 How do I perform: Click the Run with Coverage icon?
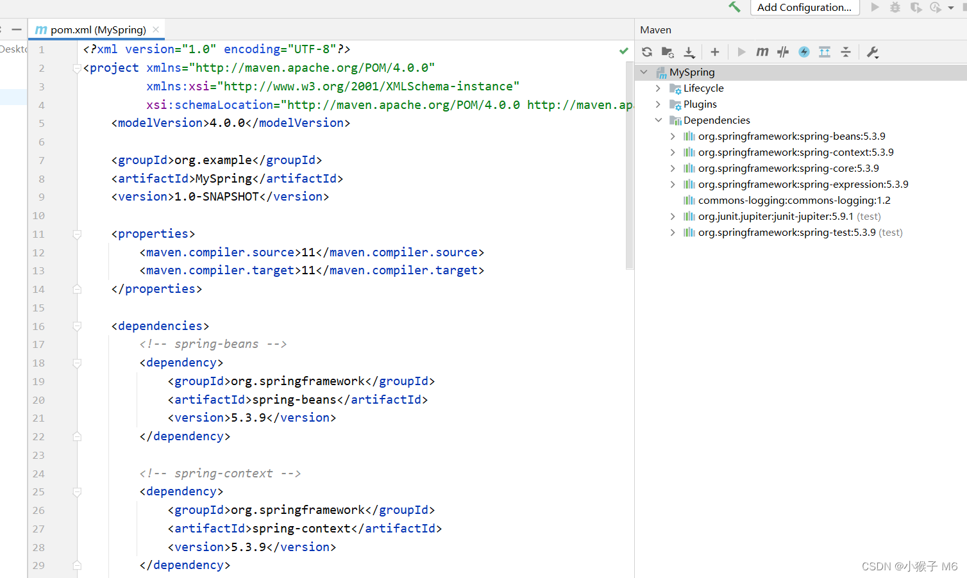tap(916, 7)
